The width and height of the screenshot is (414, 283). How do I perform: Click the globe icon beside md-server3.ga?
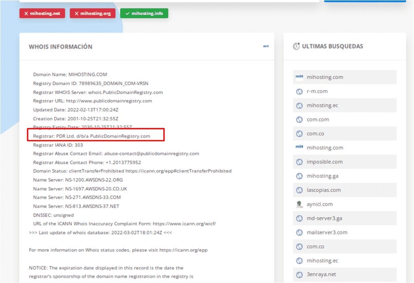click(x=299, y=218)
